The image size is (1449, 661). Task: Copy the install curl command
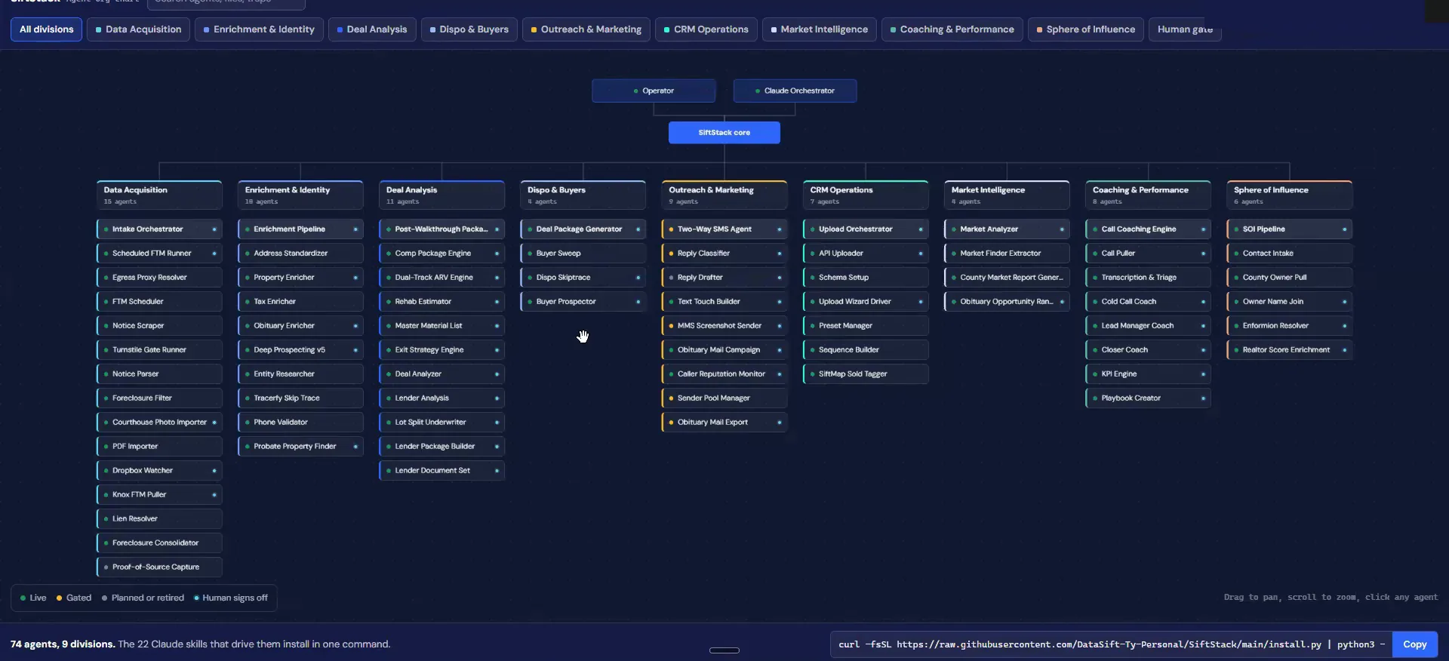point(1414,644)
